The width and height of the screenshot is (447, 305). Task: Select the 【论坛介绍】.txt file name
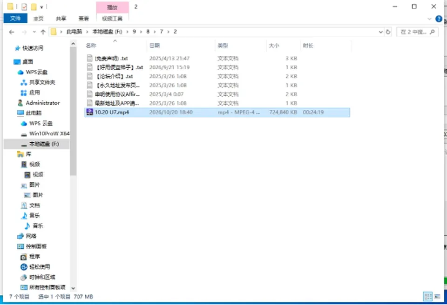pyautogui.click(x=114, y=76)
